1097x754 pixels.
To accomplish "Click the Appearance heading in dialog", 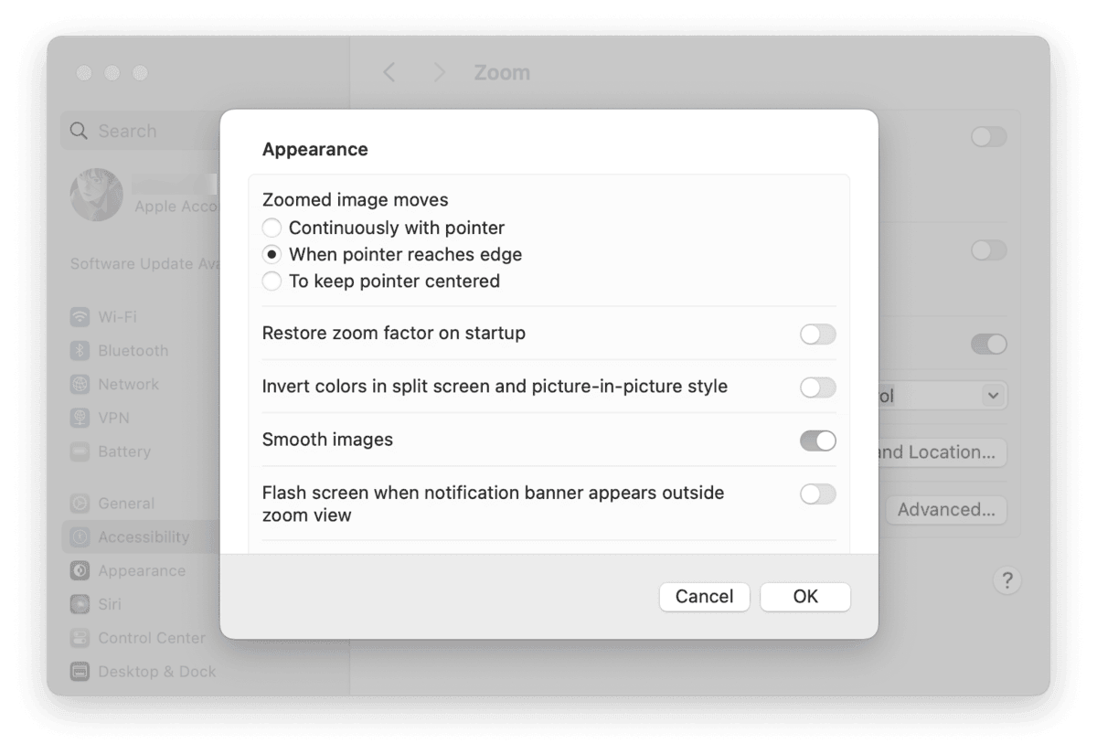I will click(x=315, y=149).
